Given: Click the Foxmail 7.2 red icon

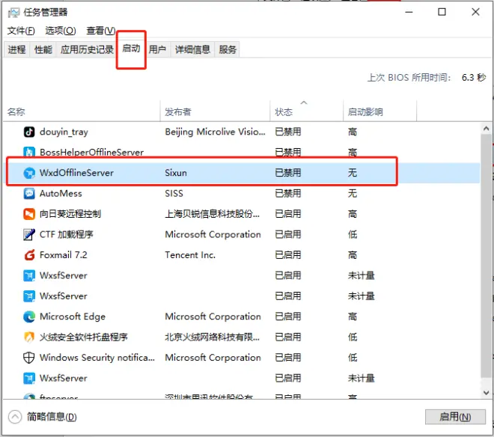Looking at the screenshot, I should (x=29, y=255).
